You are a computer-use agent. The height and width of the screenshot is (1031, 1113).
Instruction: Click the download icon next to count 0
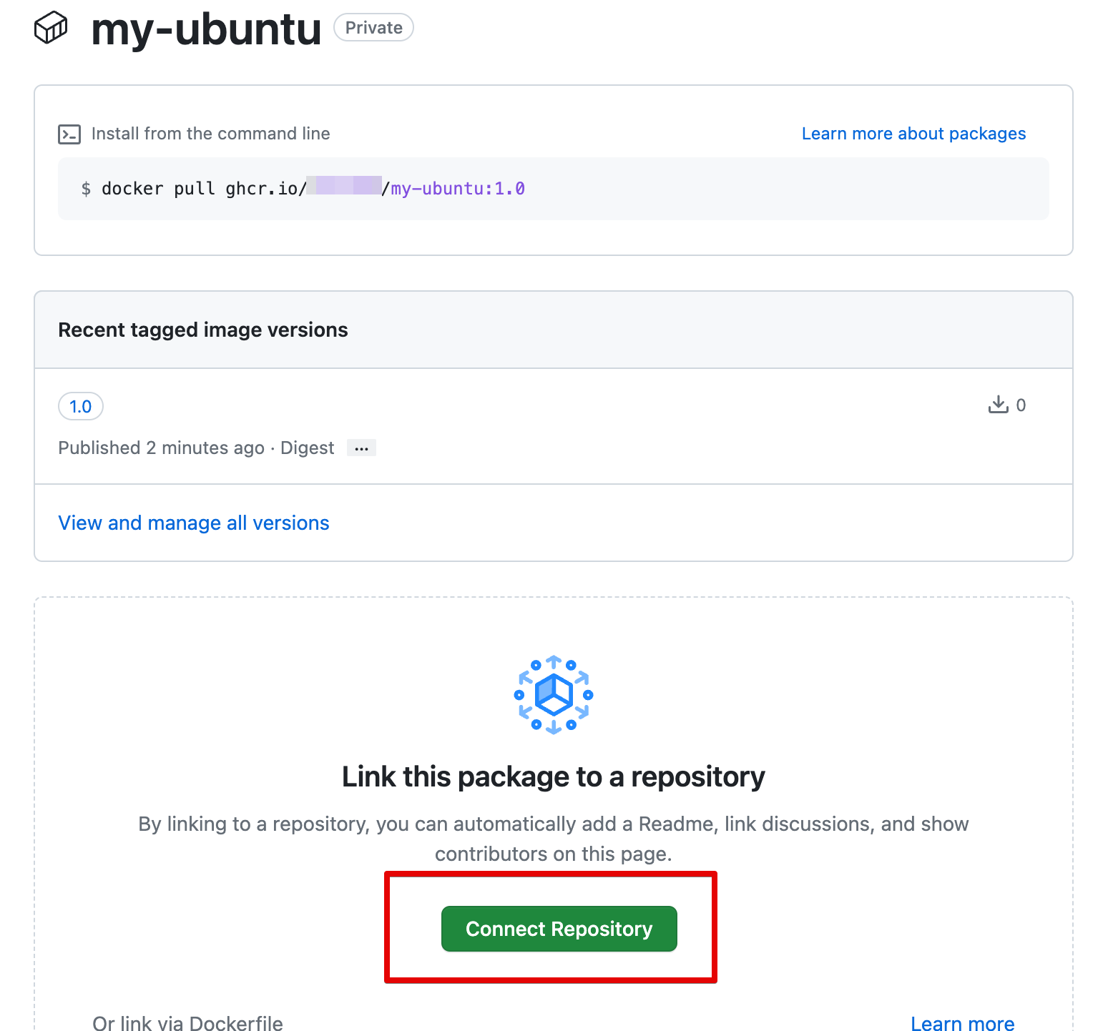coord(997,405)
